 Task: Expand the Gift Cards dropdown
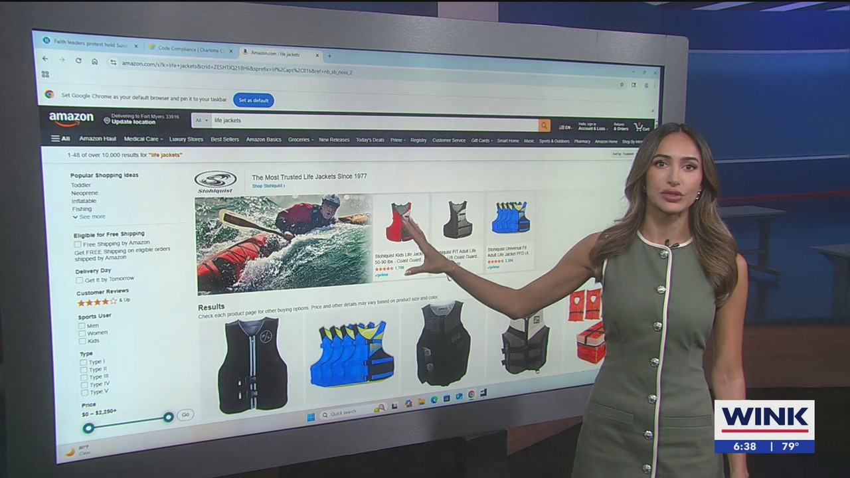click(481, 141)
